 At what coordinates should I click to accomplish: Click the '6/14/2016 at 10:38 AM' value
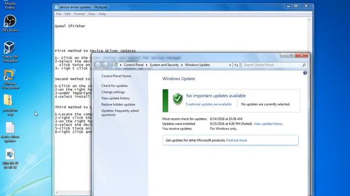coord(226,119)
